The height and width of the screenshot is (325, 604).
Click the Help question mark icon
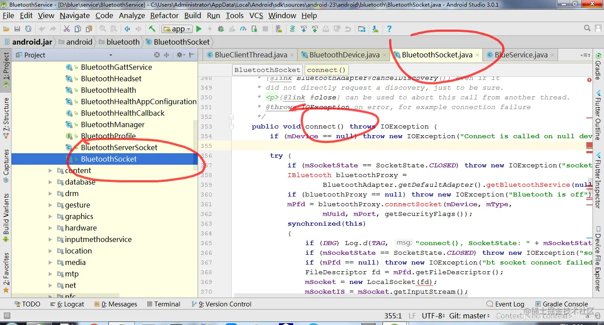(389, 29)
